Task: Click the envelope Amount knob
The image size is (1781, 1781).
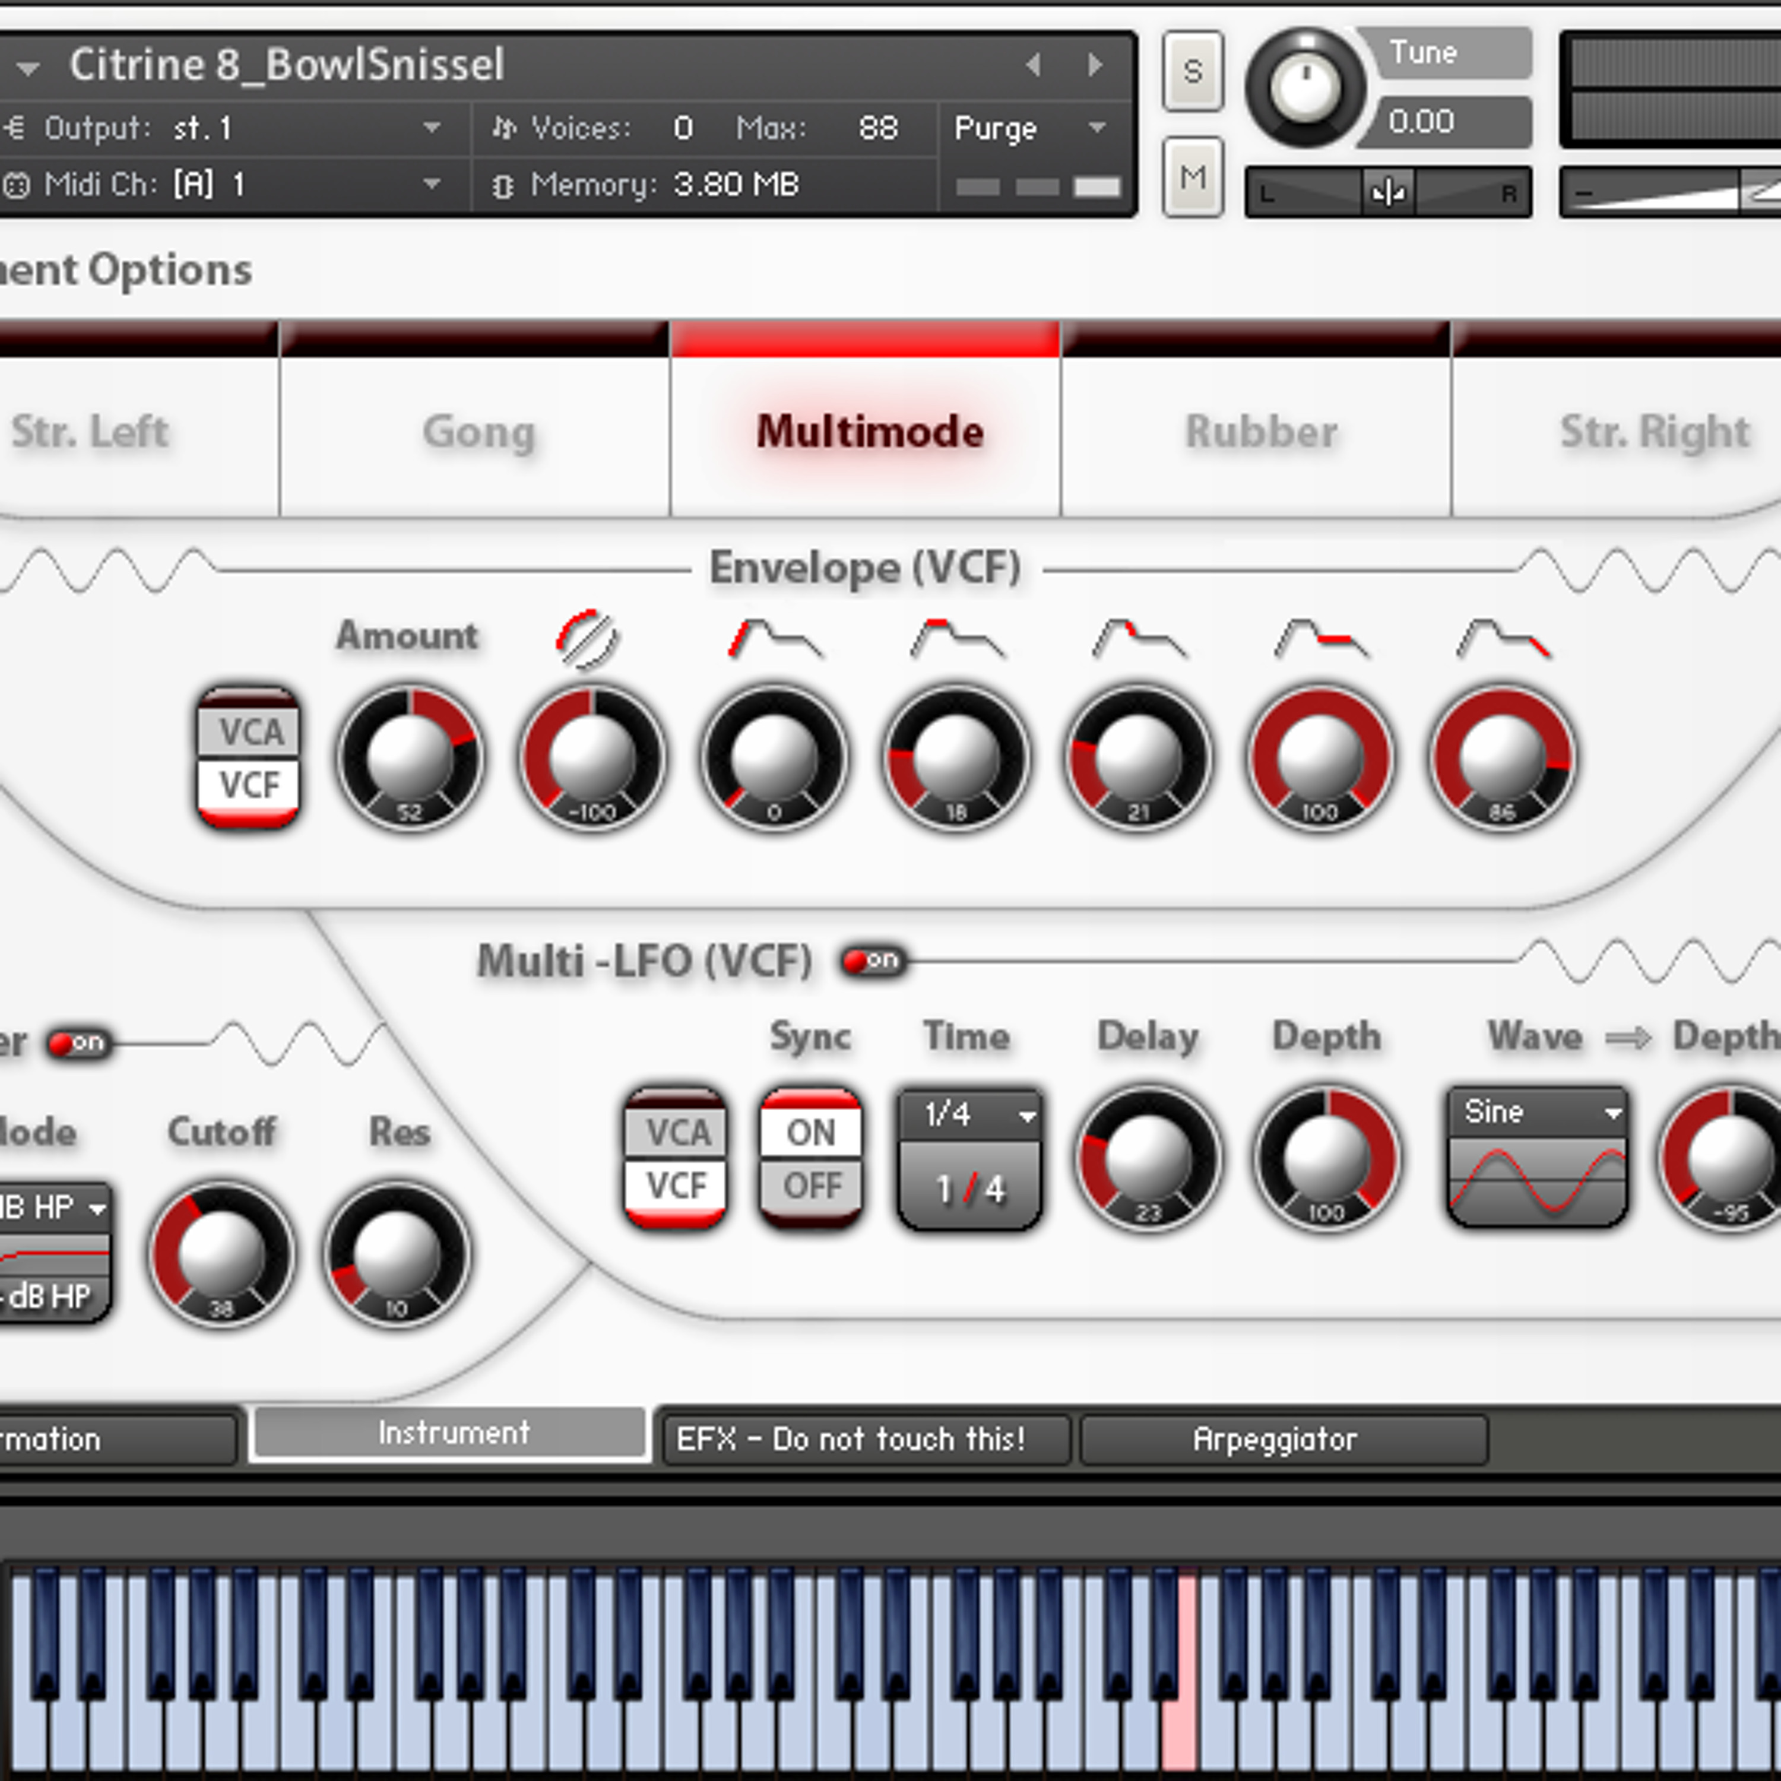Action: [410, 758]
